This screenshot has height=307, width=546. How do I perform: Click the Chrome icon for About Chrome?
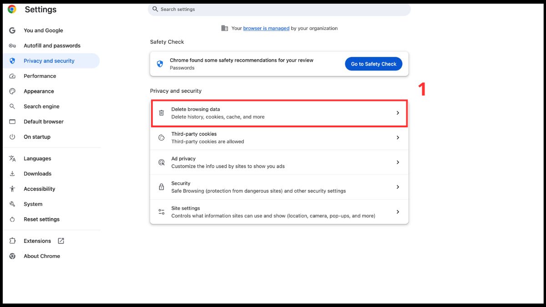[x=12, y=256]
